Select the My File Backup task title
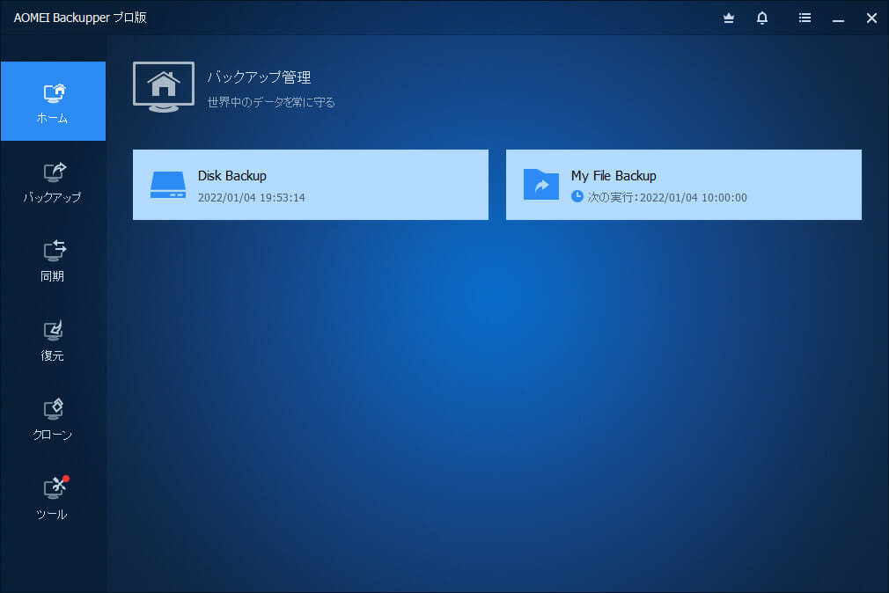 [613, 176]
